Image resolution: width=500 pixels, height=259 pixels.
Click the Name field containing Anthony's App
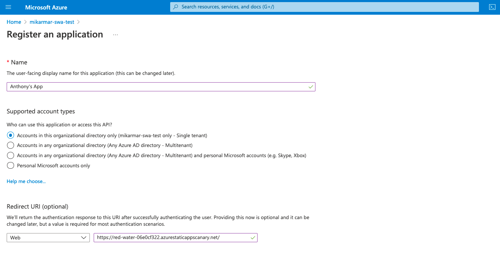pyautogui.click(x=161, y=86)
